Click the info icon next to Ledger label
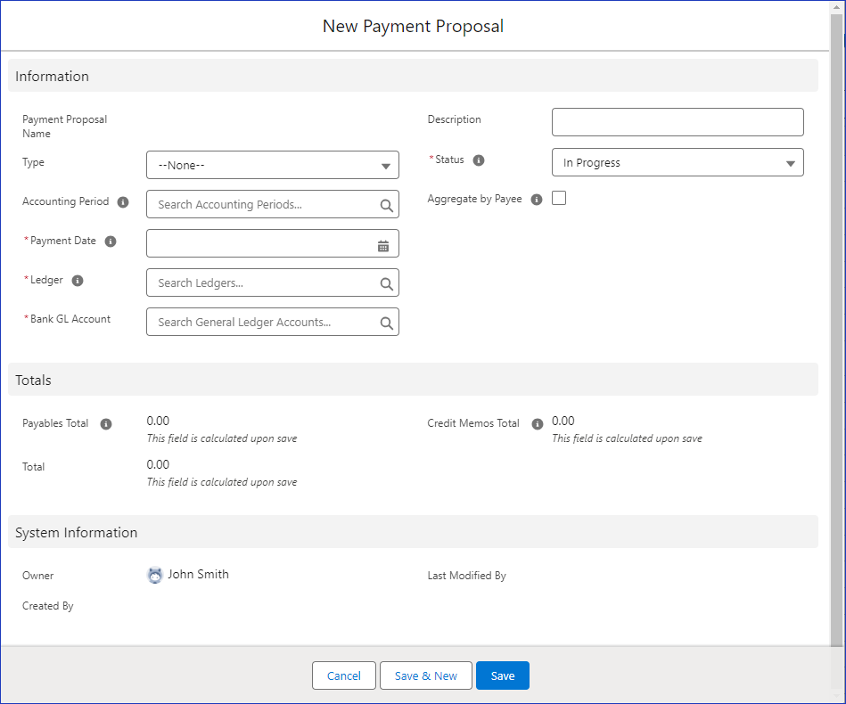 (78, 281)
